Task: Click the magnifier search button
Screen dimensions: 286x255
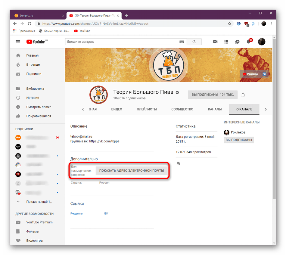Action: [x=194, y=42]
